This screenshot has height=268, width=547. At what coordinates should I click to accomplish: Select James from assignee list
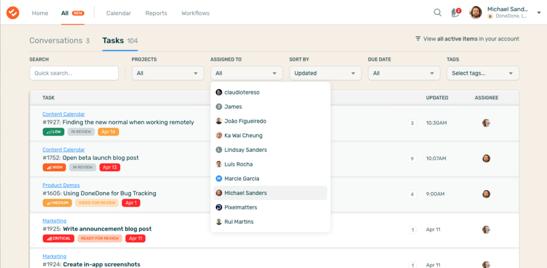coord(270,107)
